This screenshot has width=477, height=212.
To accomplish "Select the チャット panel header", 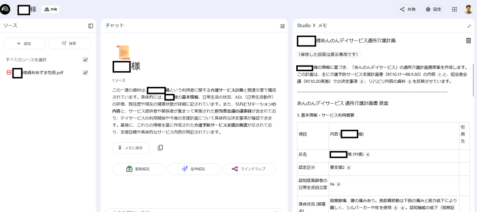I will tap(115, 26).
